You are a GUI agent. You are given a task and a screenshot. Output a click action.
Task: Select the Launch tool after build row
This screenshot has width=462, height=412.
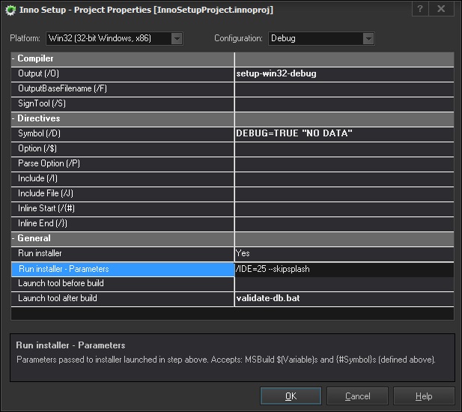coord(123,299)
